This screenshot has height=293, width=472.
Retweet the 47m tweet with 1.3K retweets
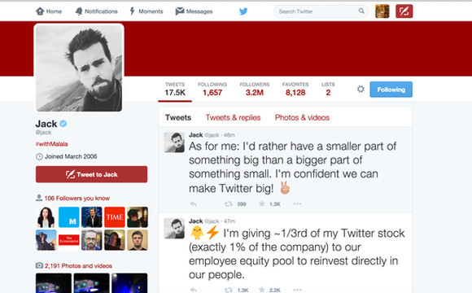[x=229, y=290]
